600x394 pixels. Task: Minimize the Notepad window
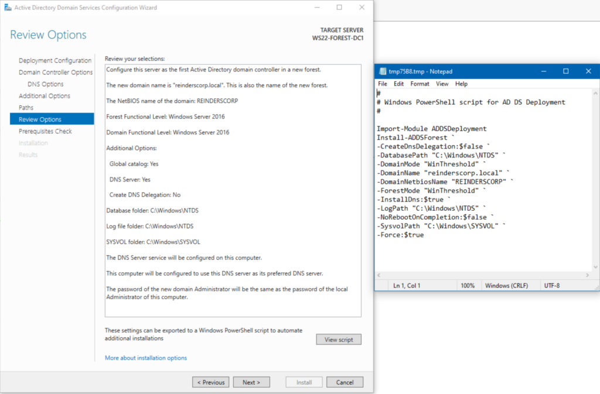pos(543,71)
